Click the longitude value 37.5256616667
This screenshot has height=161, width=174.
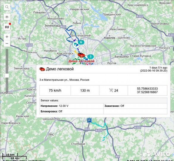pos(147,92)
